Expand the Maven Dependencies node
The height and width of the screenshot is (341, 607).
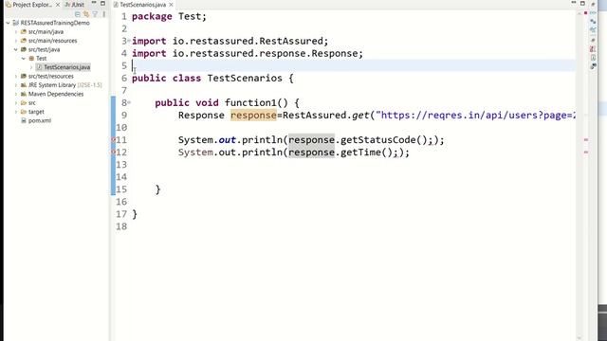coord(16,94)
